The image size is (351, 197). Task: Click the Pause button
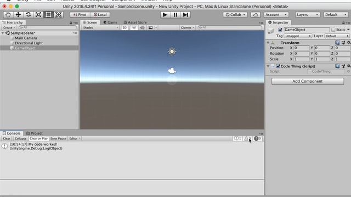[175, 15]
